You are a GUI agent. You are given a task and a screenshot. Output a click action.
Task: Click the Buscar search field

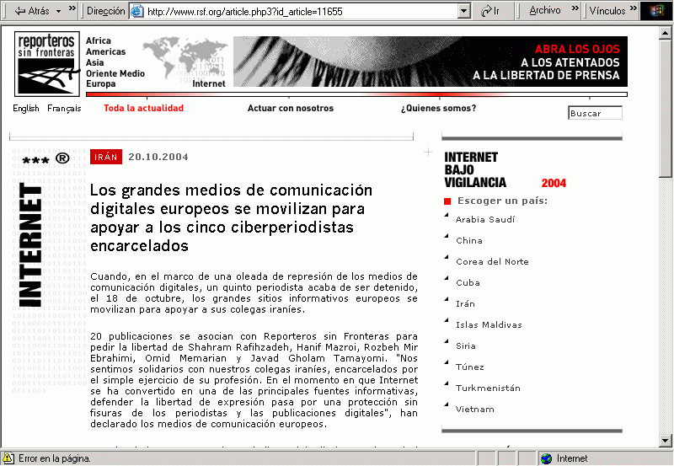tap(595, 113)
